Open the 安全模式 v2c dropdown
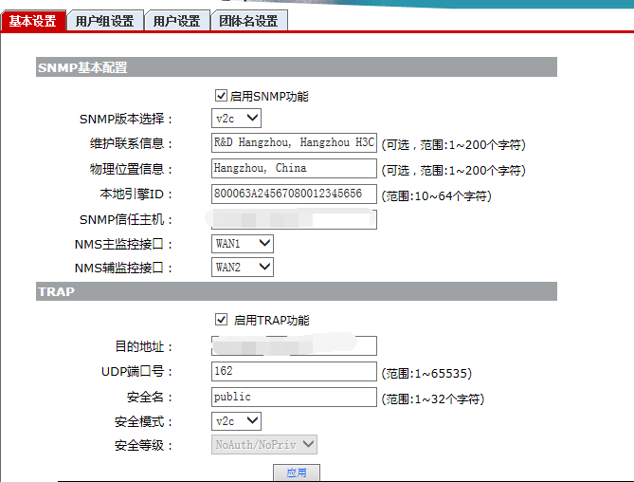634x482 pixels. tap(236, 421)
